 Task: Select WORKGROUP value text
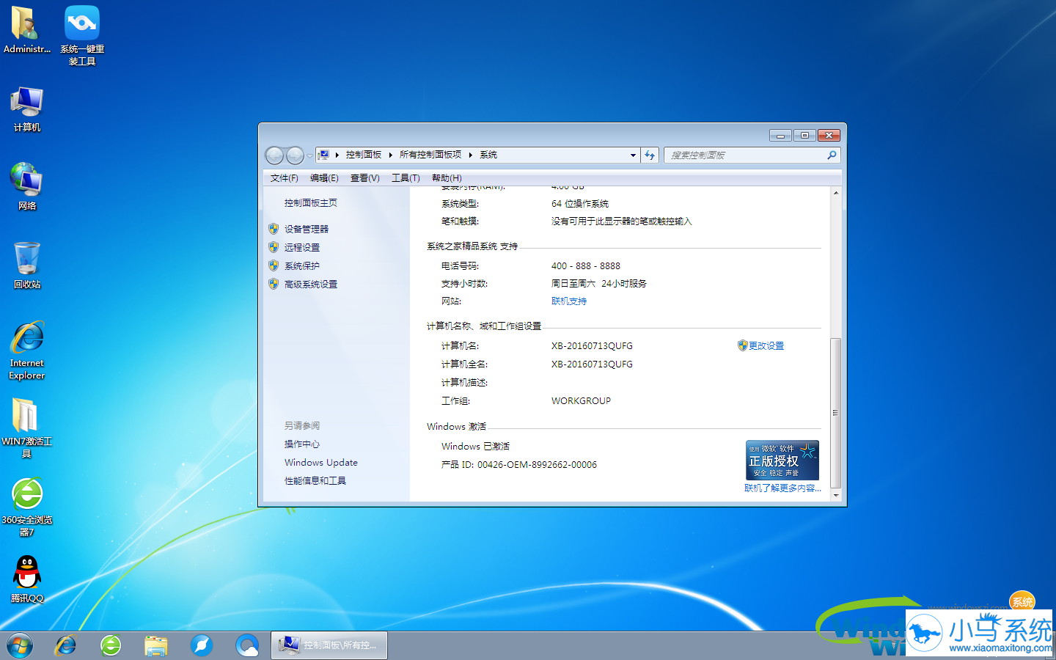581,401
